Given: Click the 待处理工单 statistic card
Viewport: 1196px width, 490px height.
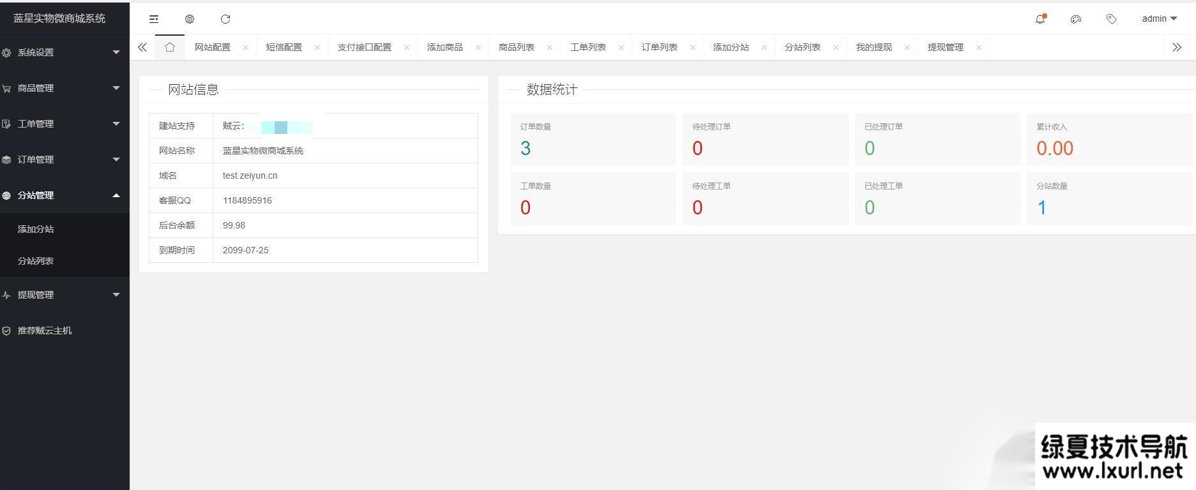Looking at the screenshot, I should [x=765, y=198].
